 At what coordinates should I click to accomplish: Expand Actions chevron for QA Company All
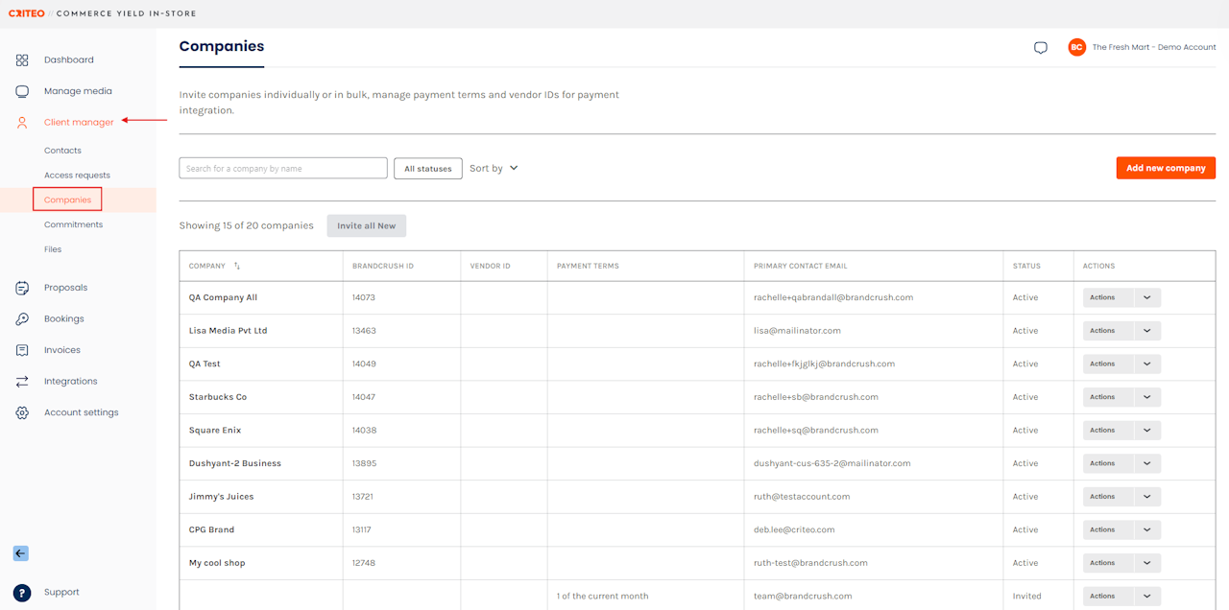point(1147,297)
